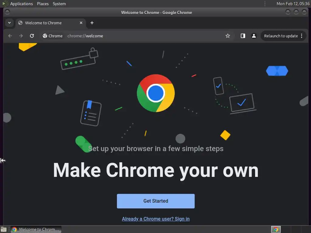Open the Chrome three-dot menu
Screen dimensions: 311x233
pyautogui.click(x=302, y=36)
